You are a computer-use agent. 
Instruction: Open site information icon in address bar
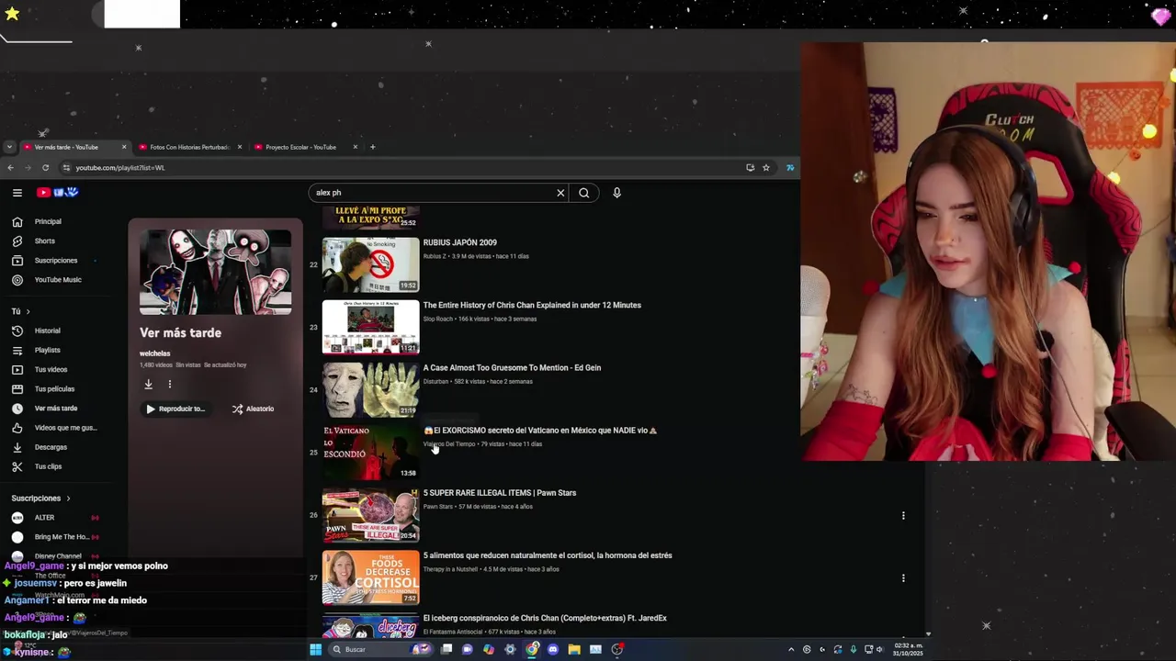coord(66,168)
